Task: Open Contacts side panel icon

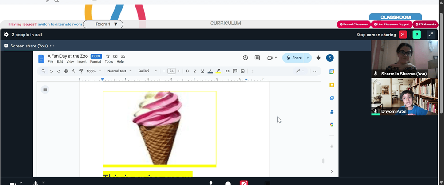Action: pos(332,111)
